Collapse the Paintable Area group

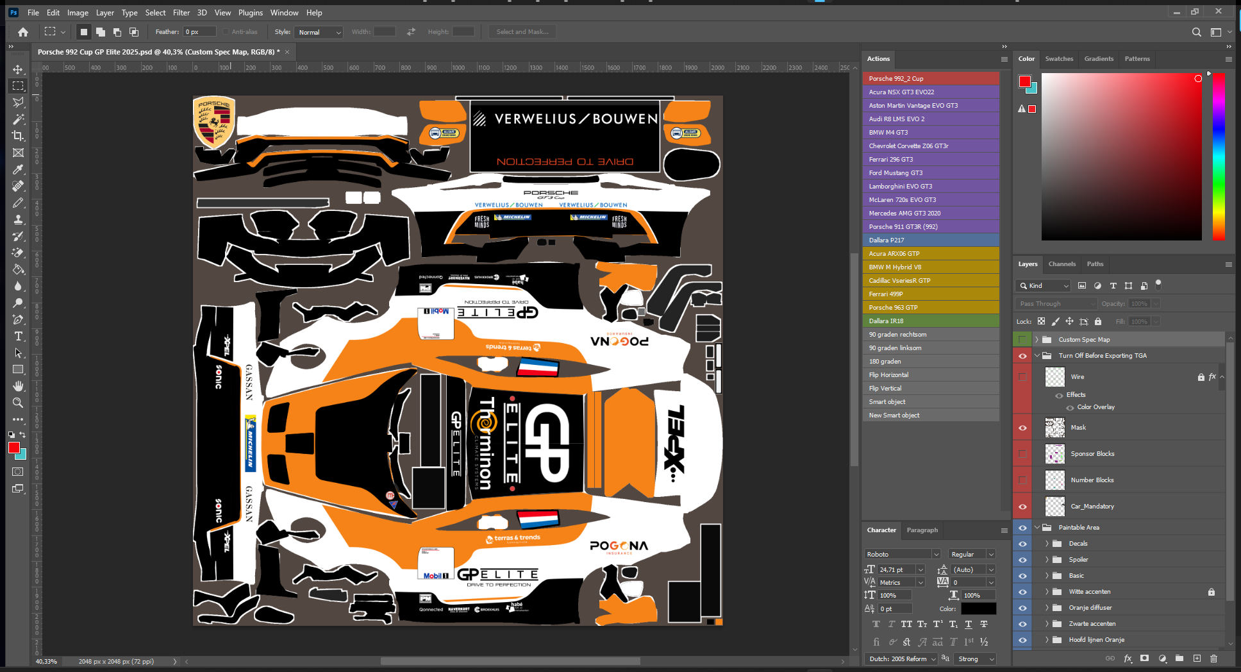pyautogui.click(x=1037, y=528)
